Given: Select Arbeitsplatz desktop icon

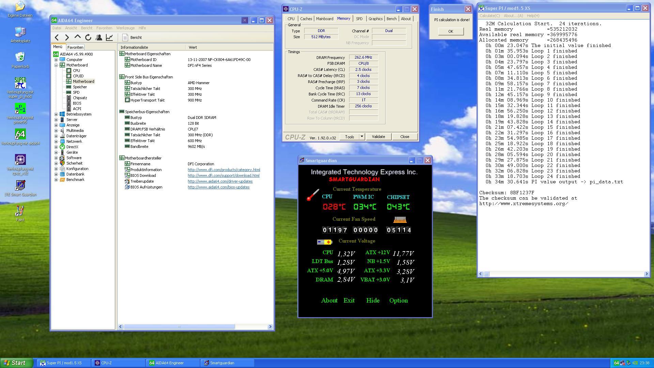Looking at the screenshot, I should (x=20, y=34).
